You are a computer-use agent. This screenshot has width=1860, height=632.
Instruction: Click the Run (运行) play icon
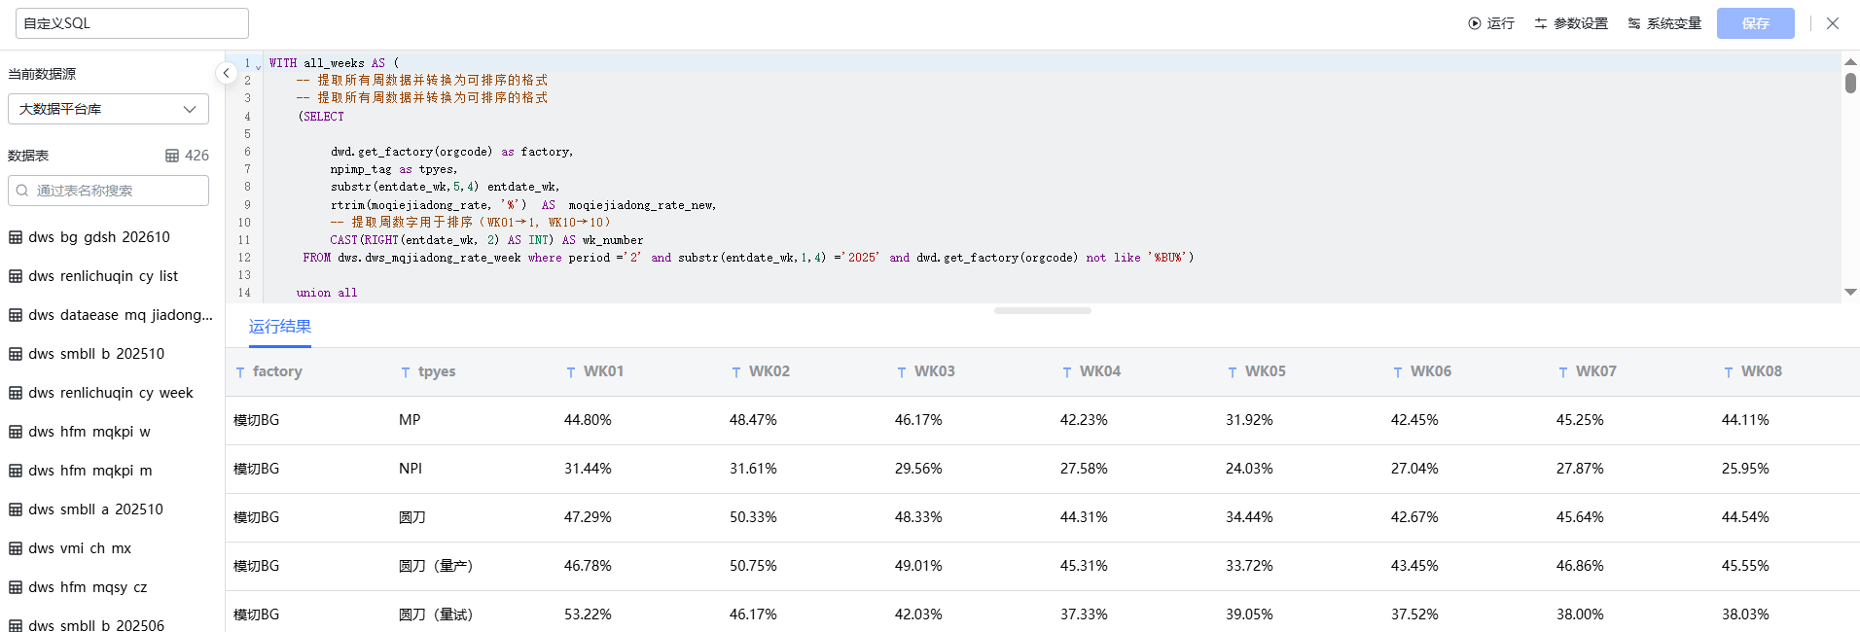click(x=1475, y=23)
